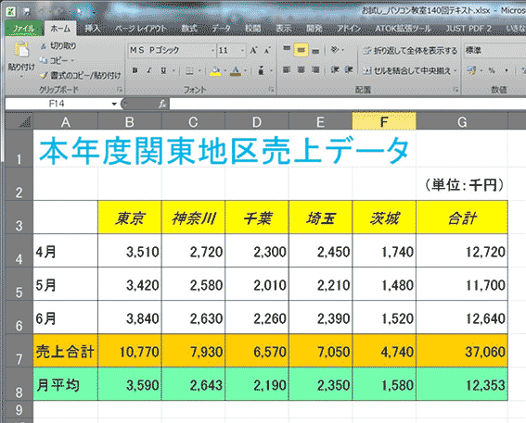Apply percent style %
Viewport: 526px width, 423px height.
click(x=492, y=70)
